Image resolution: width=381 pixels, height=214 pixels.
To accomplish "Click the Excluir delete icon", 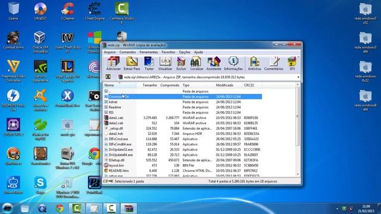I will tap(181, 64).
